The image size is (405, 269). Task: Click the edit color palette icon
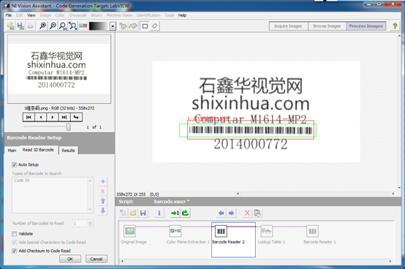(133, 26)
